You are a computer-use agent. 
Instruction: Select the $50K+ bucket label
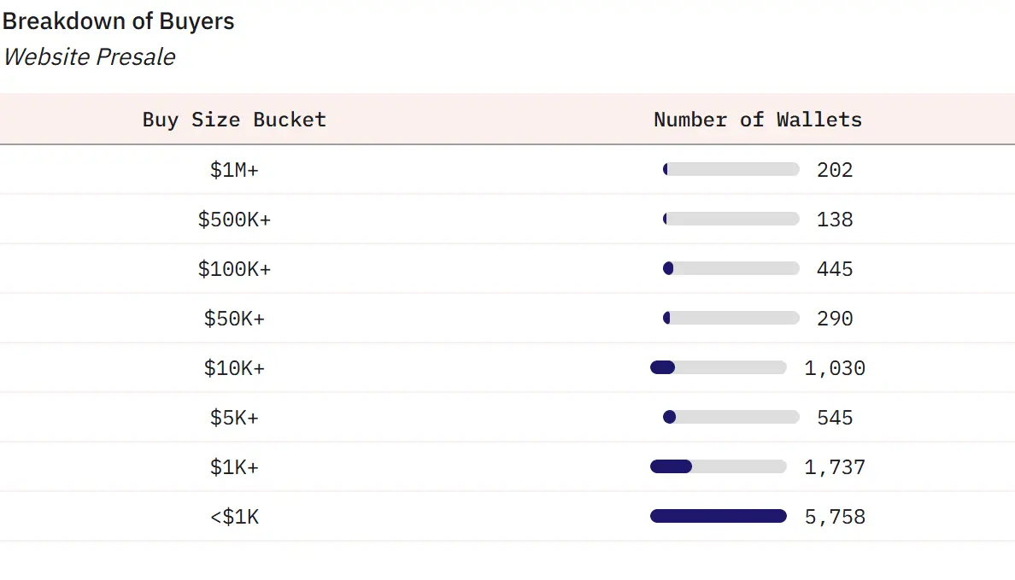point(234,319)
